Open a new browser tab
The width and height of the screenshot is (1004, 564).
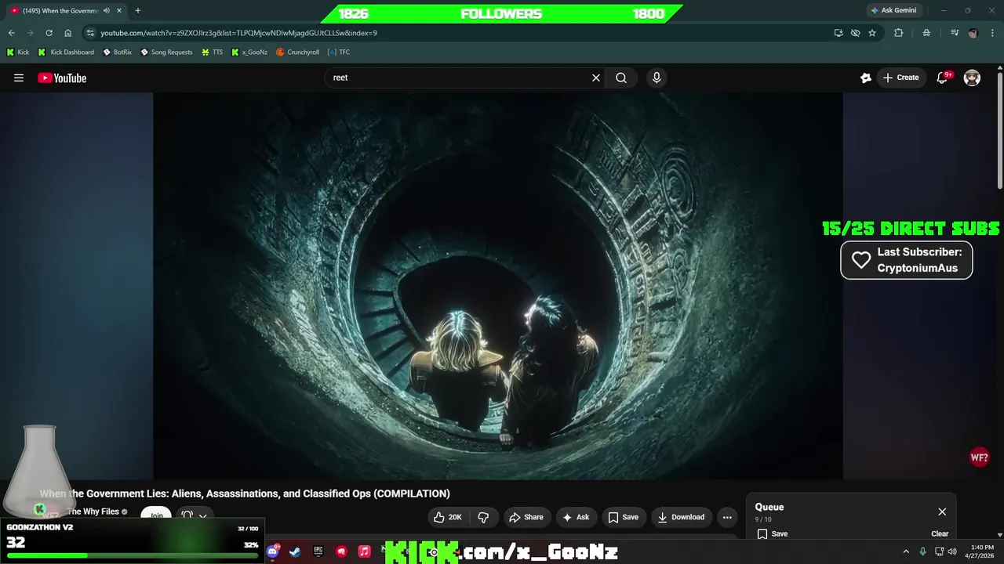pyautogui.click(x=138, y=10)
